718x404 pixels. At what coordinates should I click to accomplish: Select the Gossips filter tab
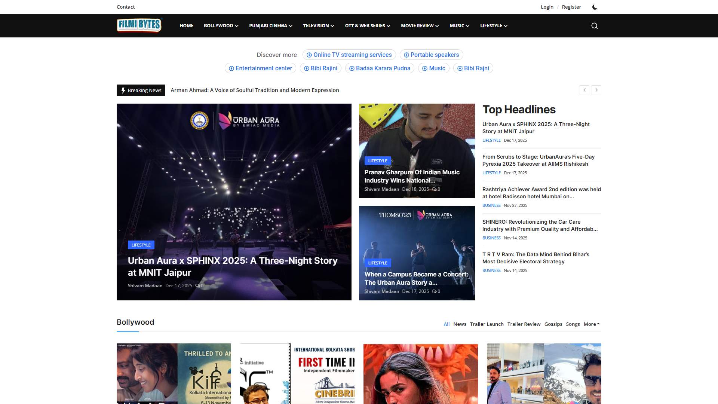tap(553, 324)
